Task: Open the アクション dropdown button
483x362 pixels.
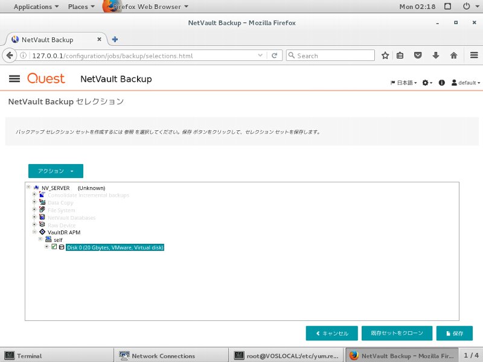Action: (56, 171)
